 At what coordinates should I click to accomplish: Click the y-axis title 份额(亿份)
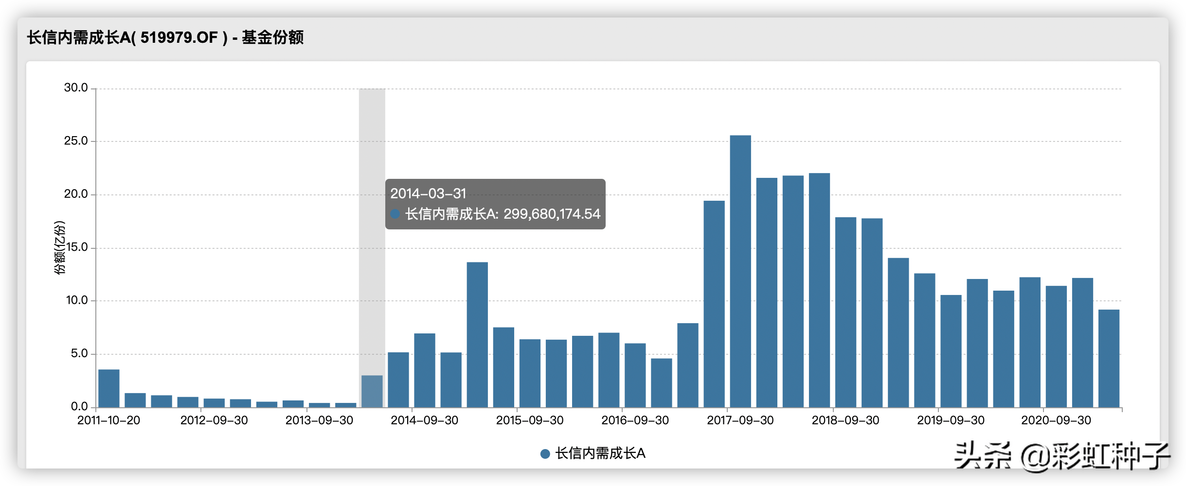pos(59,248)
